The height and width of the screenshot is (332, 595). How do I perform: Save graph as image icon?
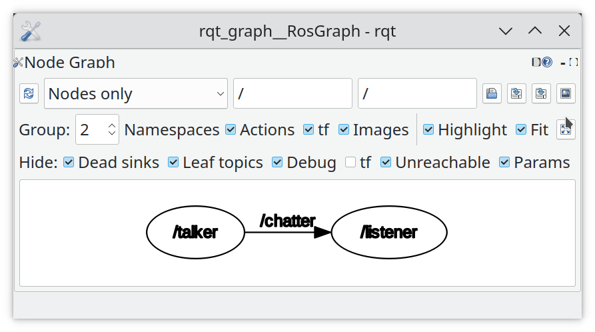coord(566,93)
